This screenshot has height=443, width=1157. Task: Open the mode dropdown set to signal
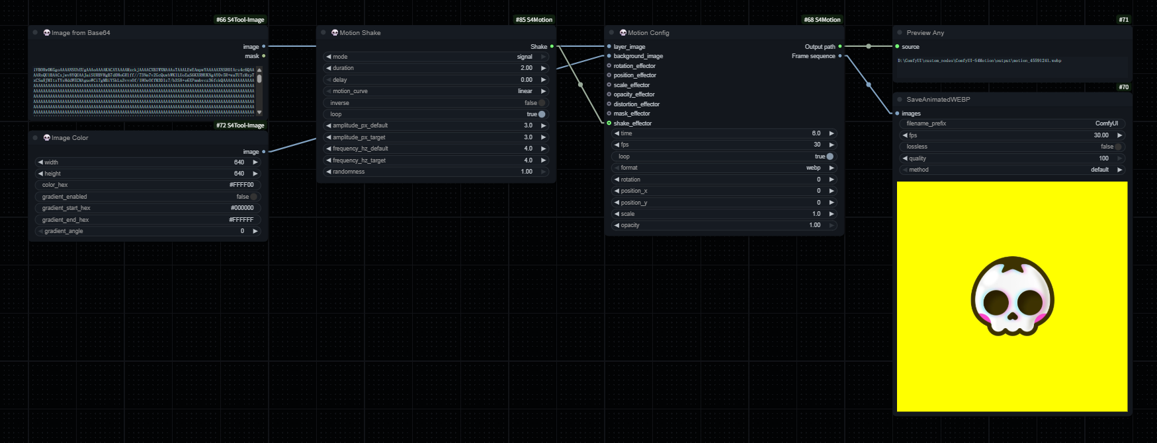click(x=437, y=57)
